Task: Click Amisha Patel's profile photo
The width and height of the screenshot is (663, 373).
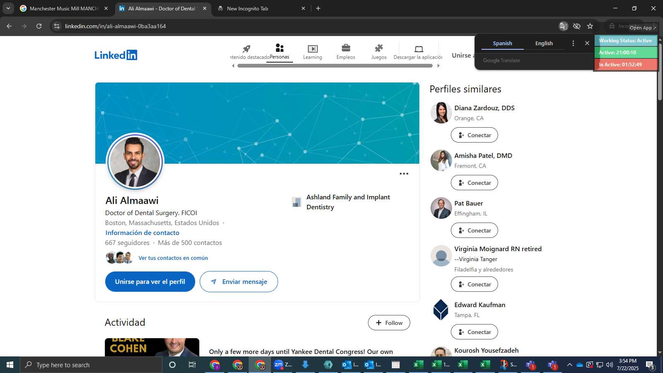Action: (441, 160)
